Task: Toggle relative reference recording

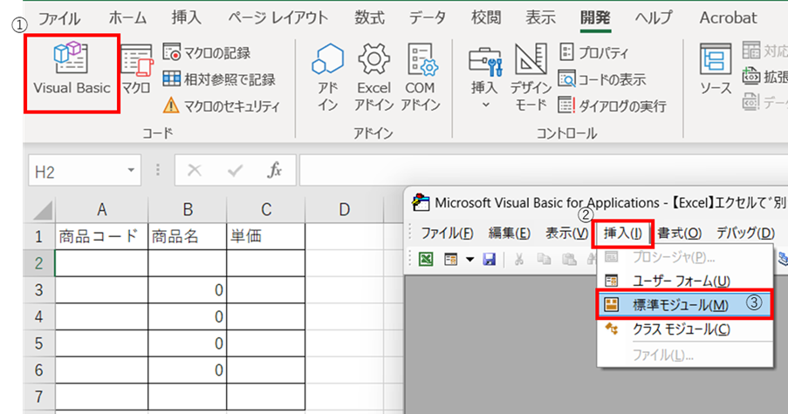Action: point(219,79)
